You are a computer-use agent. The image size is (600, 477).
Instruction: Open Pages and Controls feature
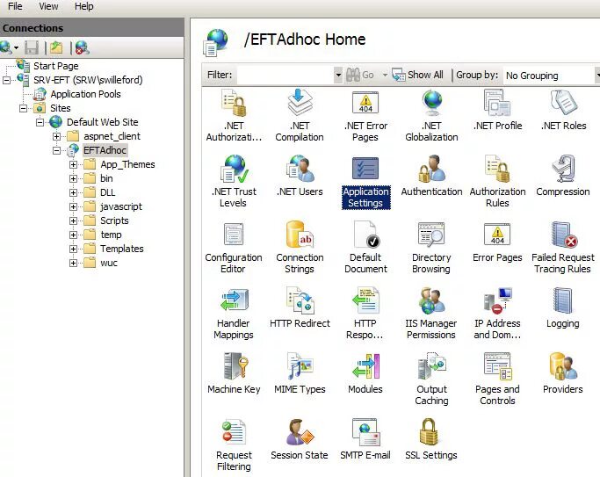click(497, 379)
